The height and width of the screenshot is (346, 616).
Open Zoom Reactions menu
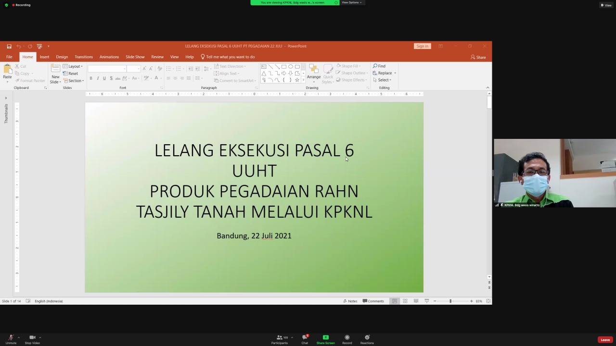[367, 339]
